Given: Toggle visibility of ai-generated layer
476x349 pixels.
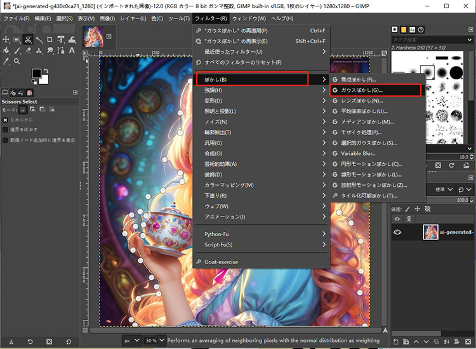Looking at the screenshot, I should coord(397,232).
